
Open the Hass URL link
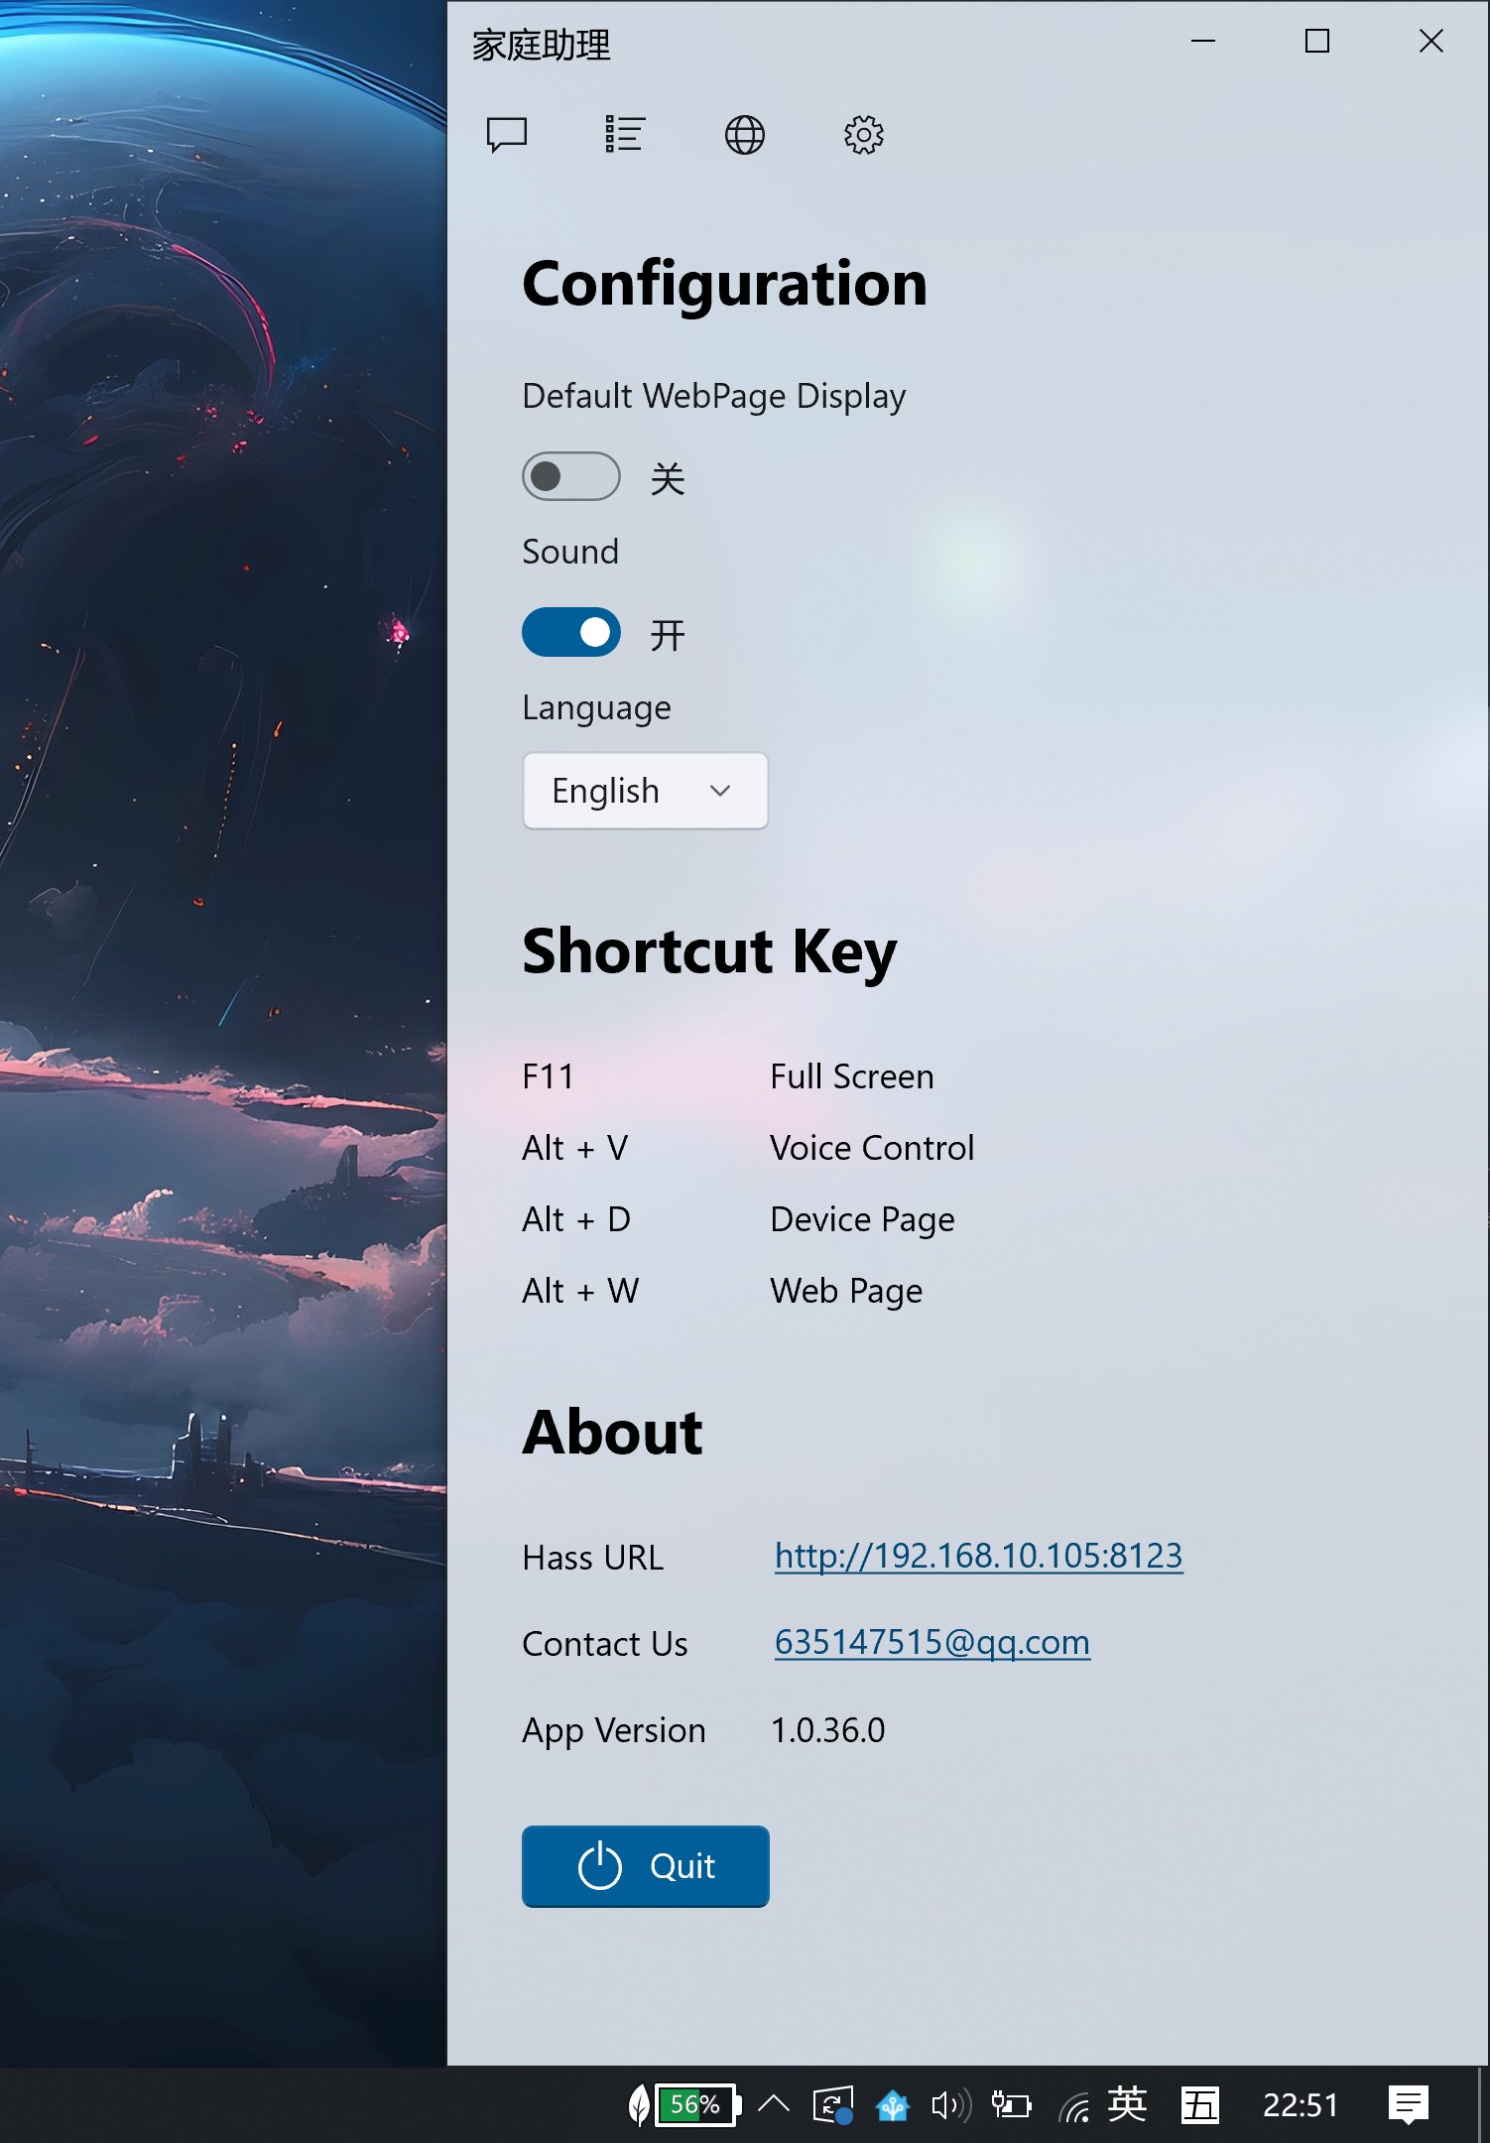(978, 1556)
